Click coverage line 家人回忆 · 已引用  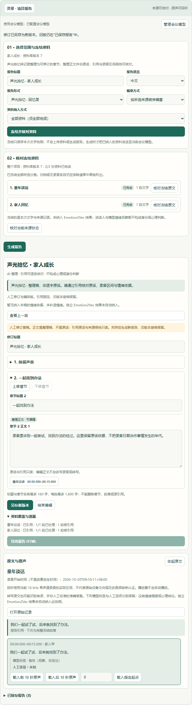40,530
